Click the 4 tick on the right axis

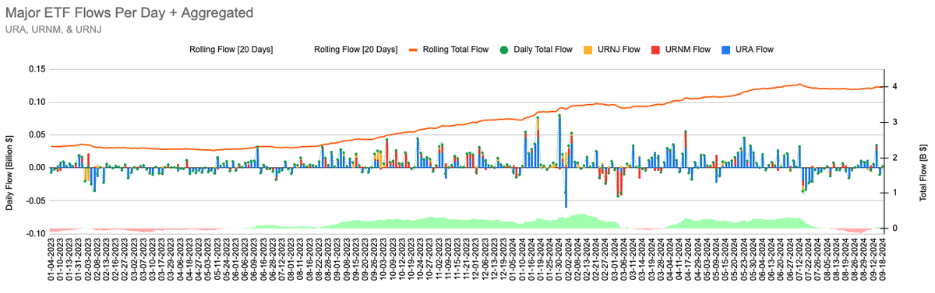pyautogui.click(x=894, y=86)
